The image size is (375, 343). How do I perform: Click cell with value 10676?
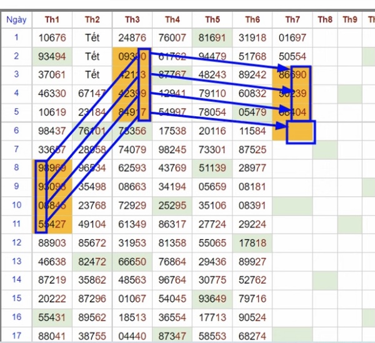point(52,37)
